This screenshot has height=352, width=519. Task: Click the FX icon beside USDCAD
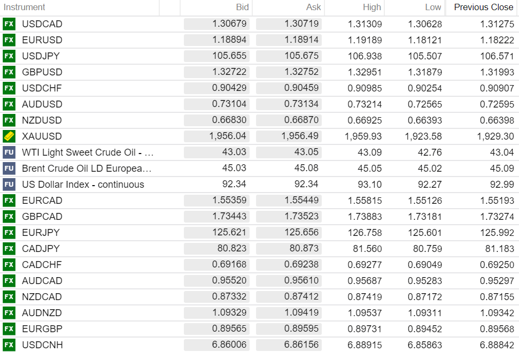tap(9, 24)
